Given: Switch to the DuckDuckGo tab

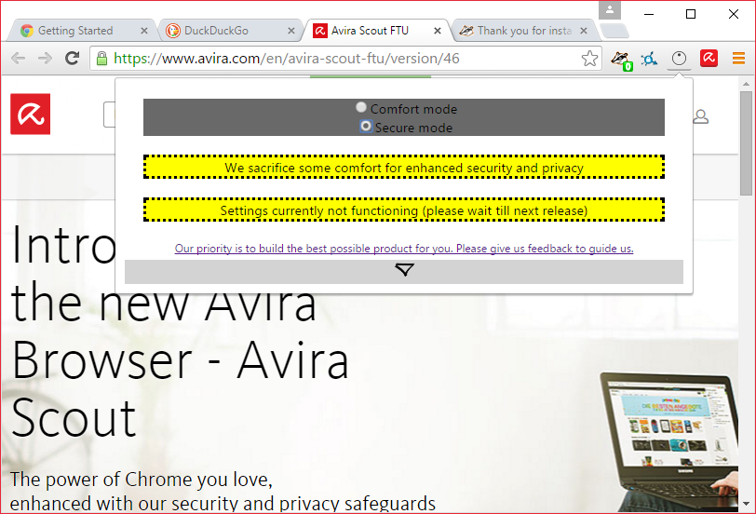Looking at the screenshot, I should (x=229, y=31).
